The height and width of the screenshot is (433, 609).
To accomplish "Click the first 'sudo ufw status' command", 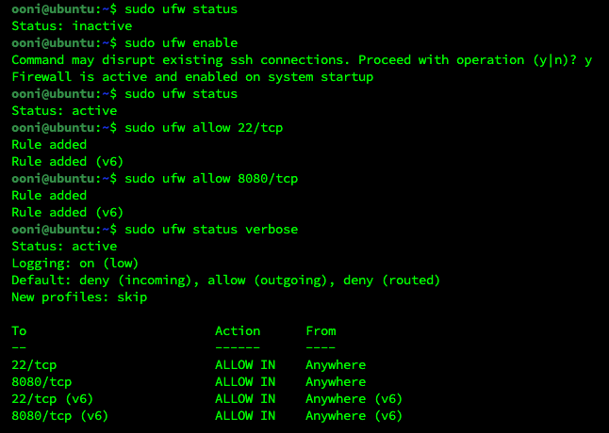I will (181, 8).
